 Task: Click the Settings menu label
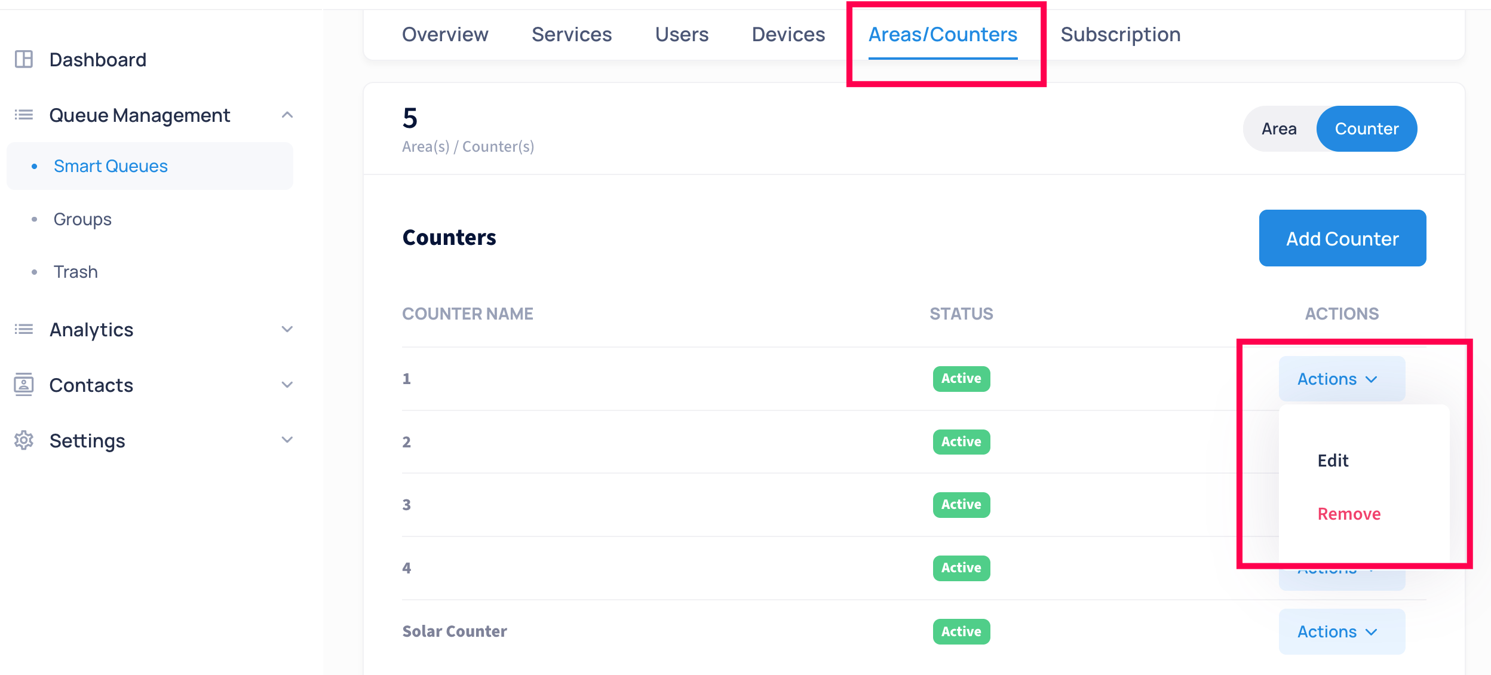(x=87, y=441)
